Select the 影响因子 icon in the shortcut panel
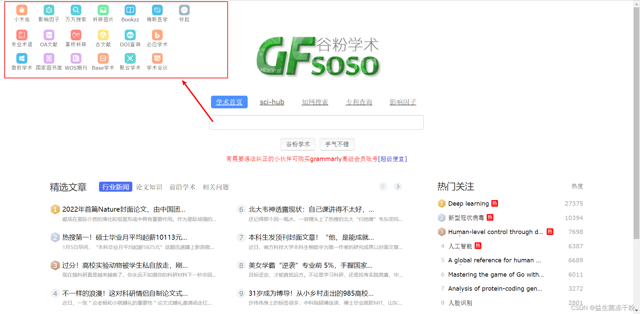 coord(49,10)
